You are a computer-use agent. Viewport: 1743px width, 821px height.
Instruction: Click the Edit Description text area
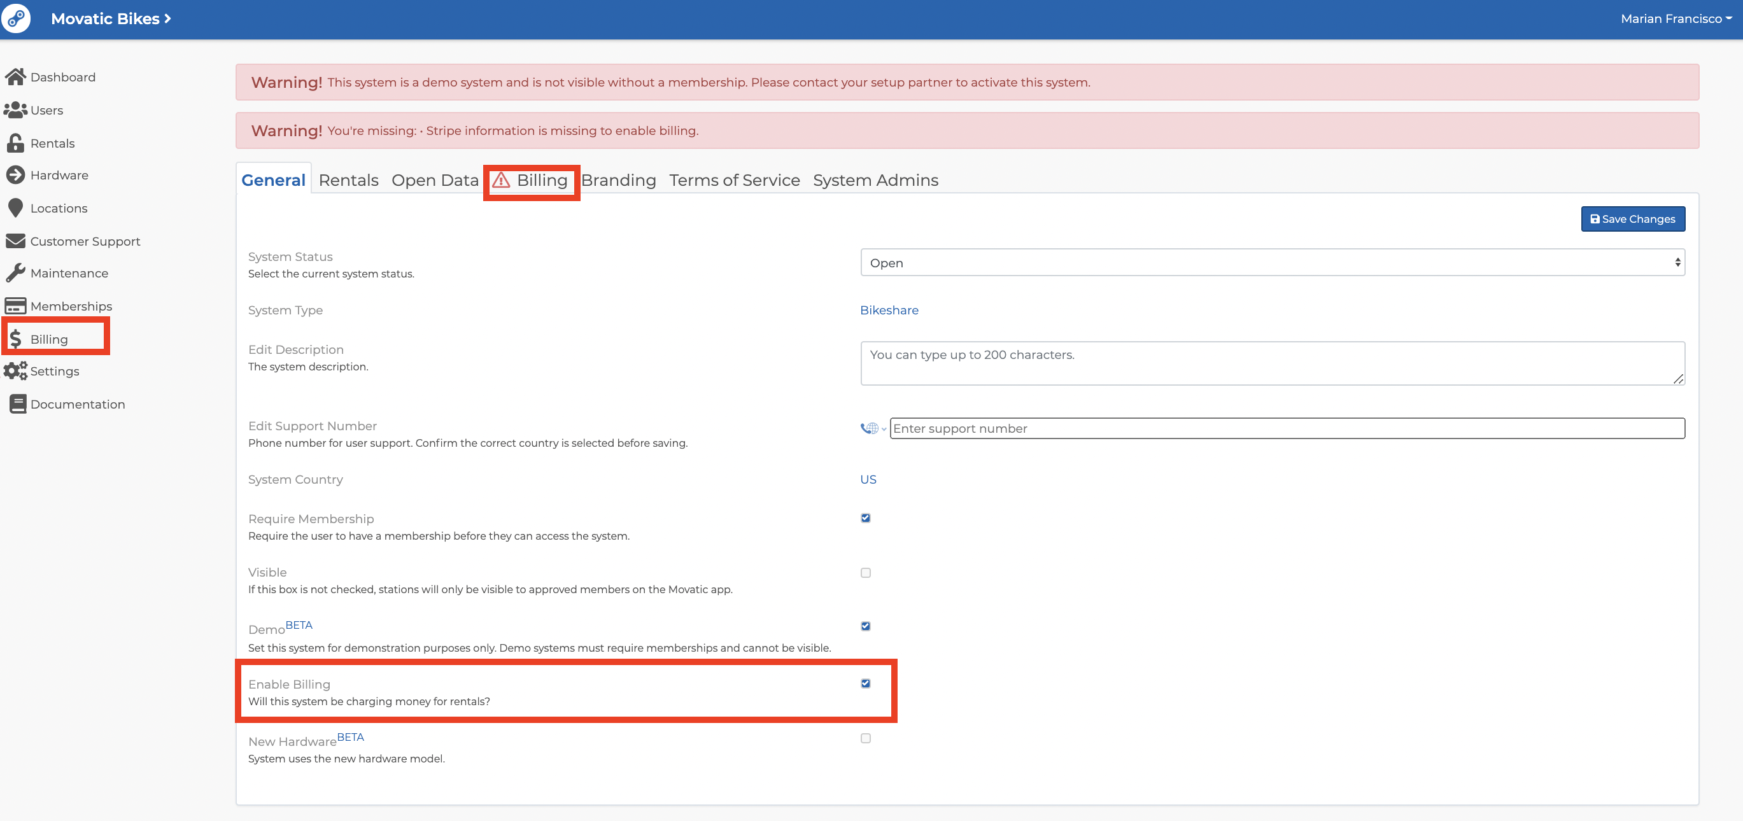click(1272, 363)
